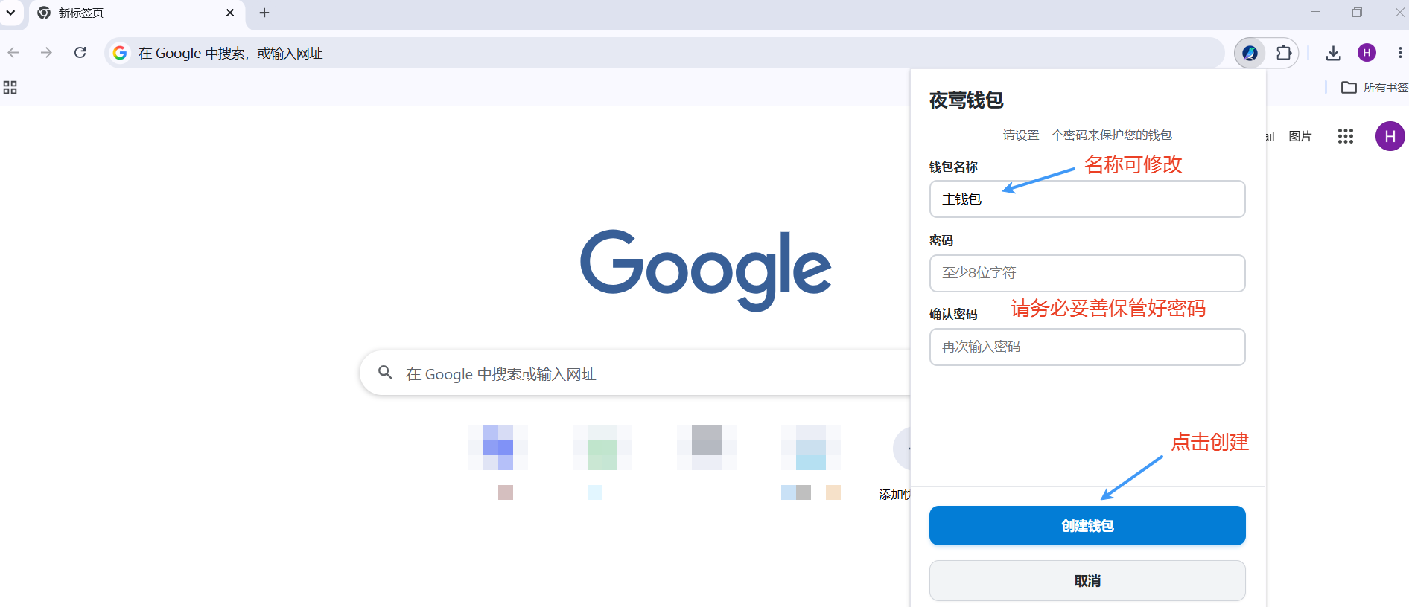This screenshot has width=1409, height=607.
Task: Open the Nightingale wallet extension icon
Action: [x=1250, y=53]
